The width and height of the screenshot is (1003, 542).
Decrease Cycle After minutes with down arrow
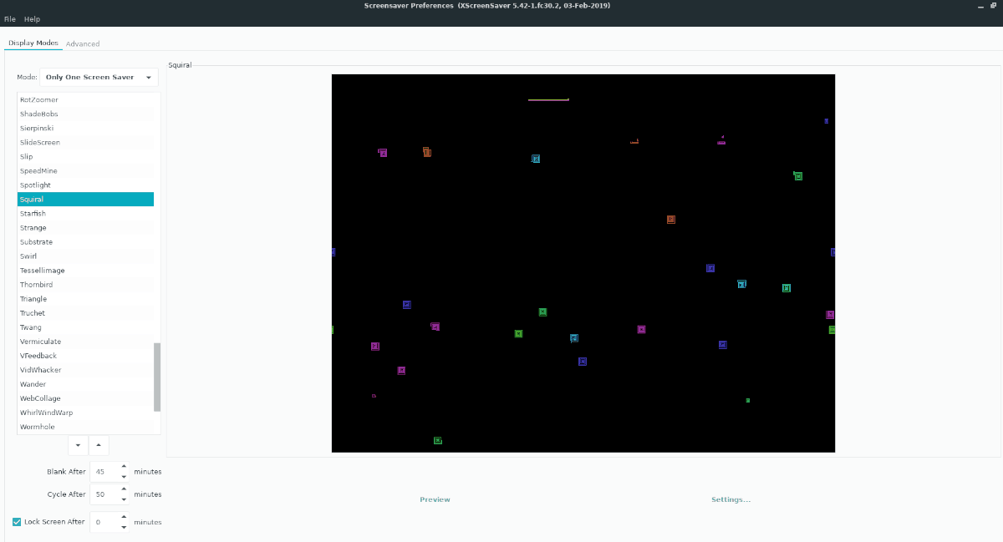click(124, 499)
